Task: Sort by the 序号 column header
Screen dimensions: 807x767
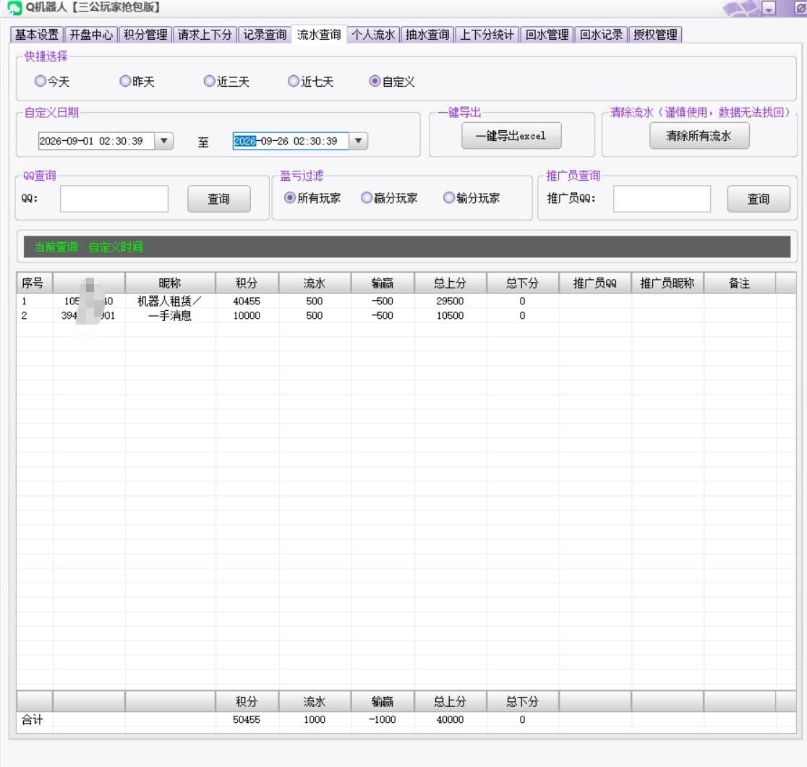Action: (x=35, y=283)
